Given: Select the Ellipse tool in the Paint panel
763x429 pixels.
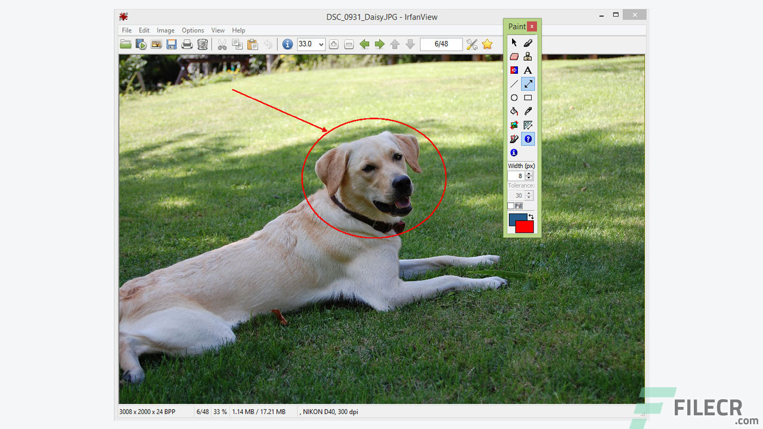Looking at the screenshot, I should [x=514, y=98].
